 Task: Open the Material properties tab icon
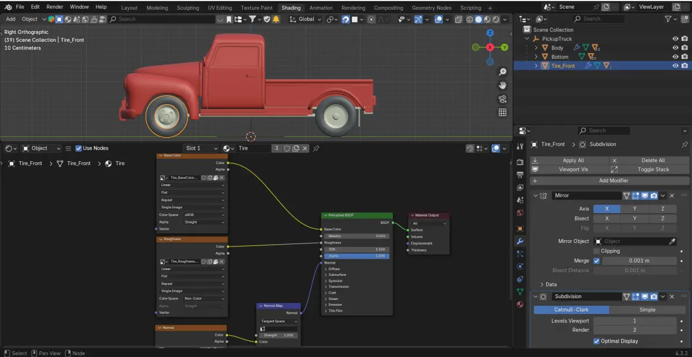(x=520, y=305)
